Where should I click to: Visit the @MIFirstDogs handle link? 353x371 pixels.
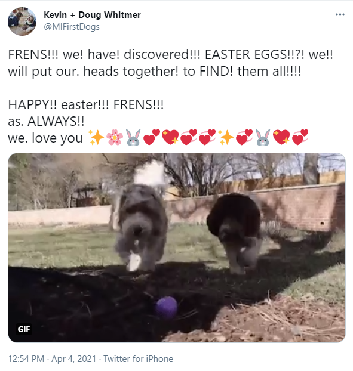point(72,27)
